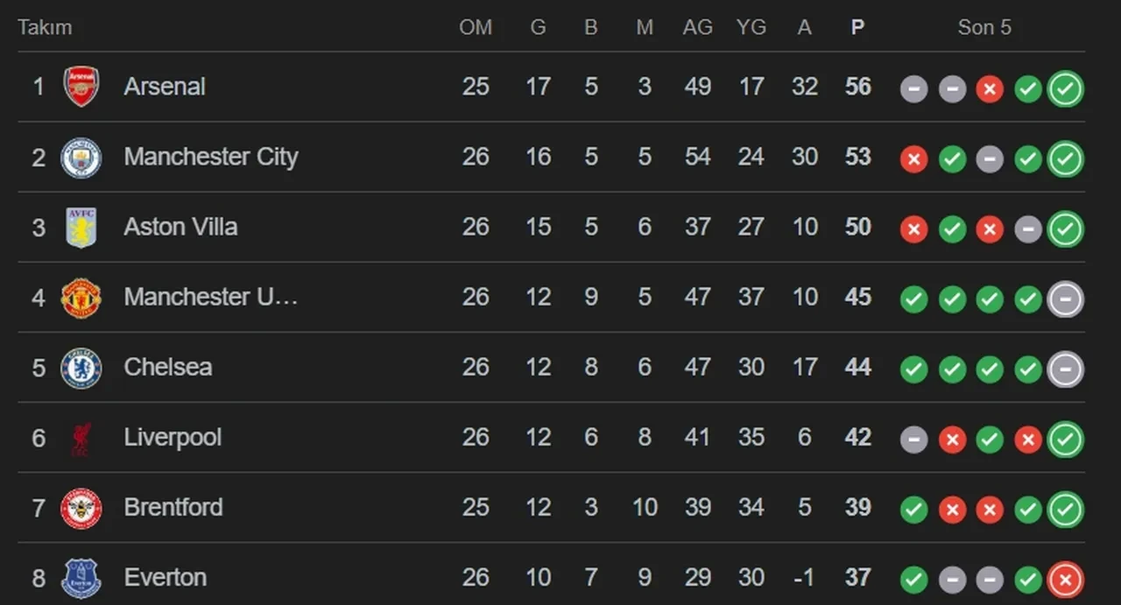Image resolution: width=1121 pixels, height=605 pixels.
Task: Open the Aston Villa team link
Action: click(x=180, y=227)
